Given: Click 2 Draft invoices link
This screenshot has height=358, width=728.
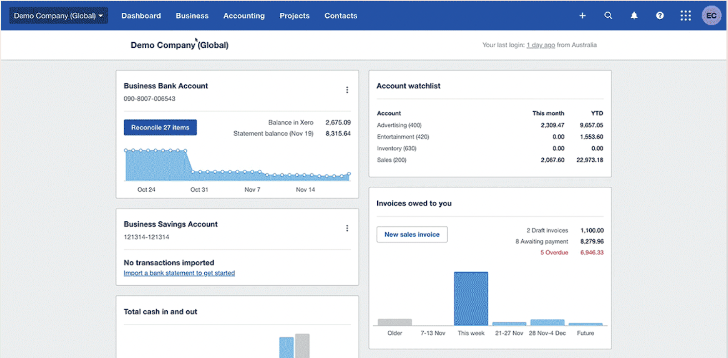Looking at the screenshot, I should point(547,230).
